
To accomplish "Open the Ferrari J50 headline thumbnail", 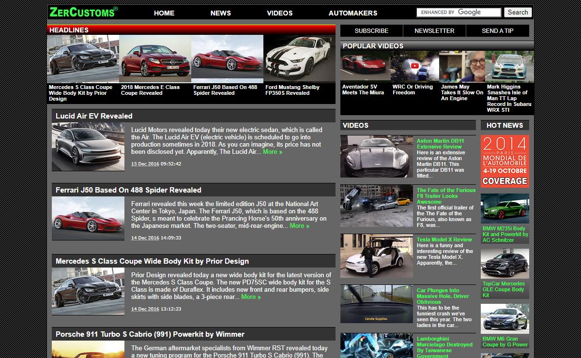I will click(x=227, y=59).
